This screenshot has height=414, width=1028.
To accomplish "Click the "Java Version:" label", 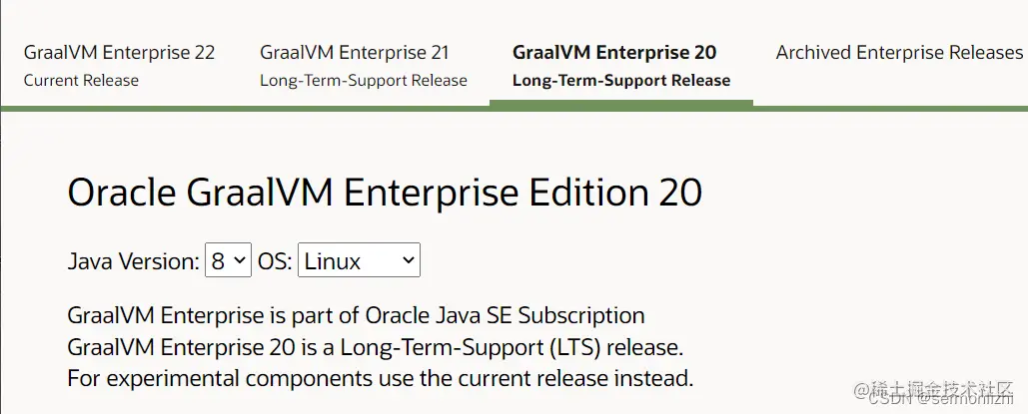I will pyautogui.click(x=133, y=262).
